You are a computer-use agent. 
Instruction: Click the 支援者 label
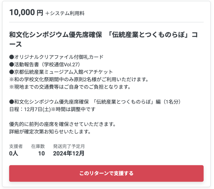16,146
